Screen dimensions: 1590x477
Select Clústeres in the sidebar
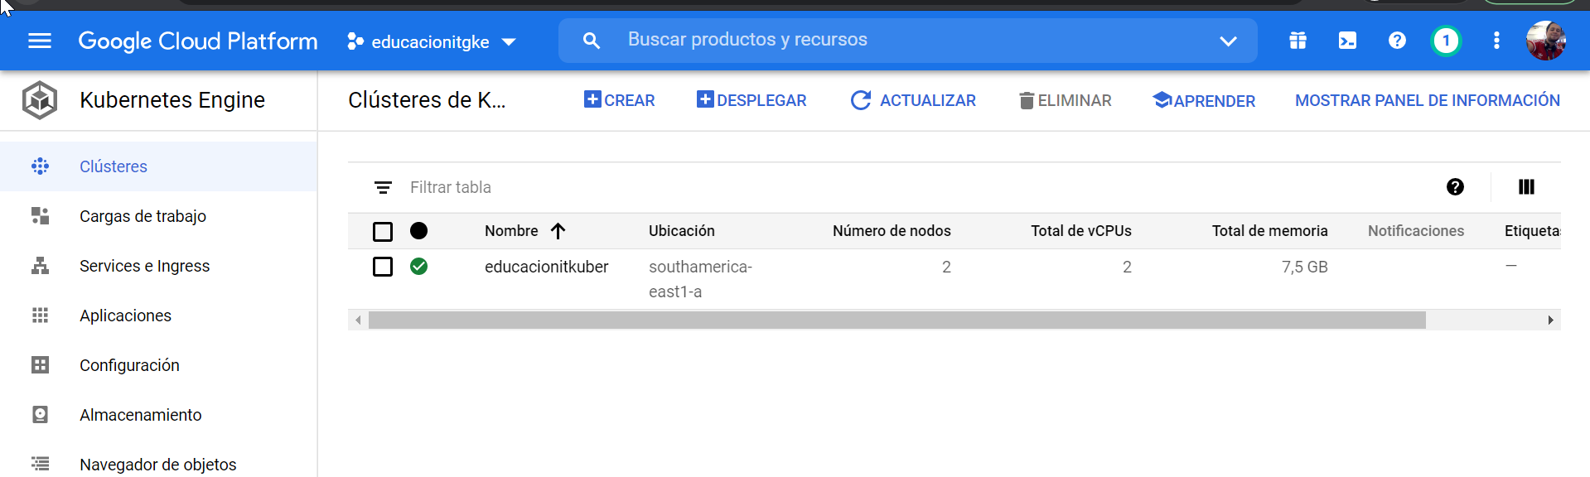[158, 166]
